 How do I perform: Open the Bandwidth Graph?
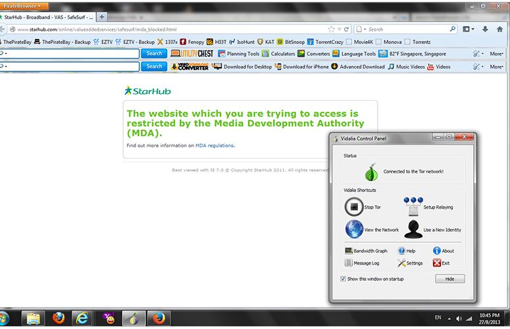[366, 251]
